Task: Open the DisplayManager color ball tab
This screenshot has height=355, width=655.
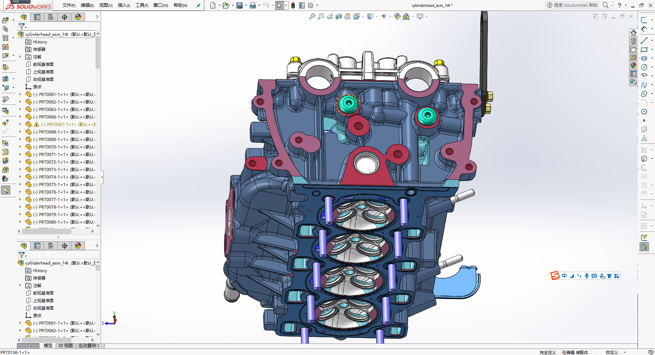Action: (78, 17)
